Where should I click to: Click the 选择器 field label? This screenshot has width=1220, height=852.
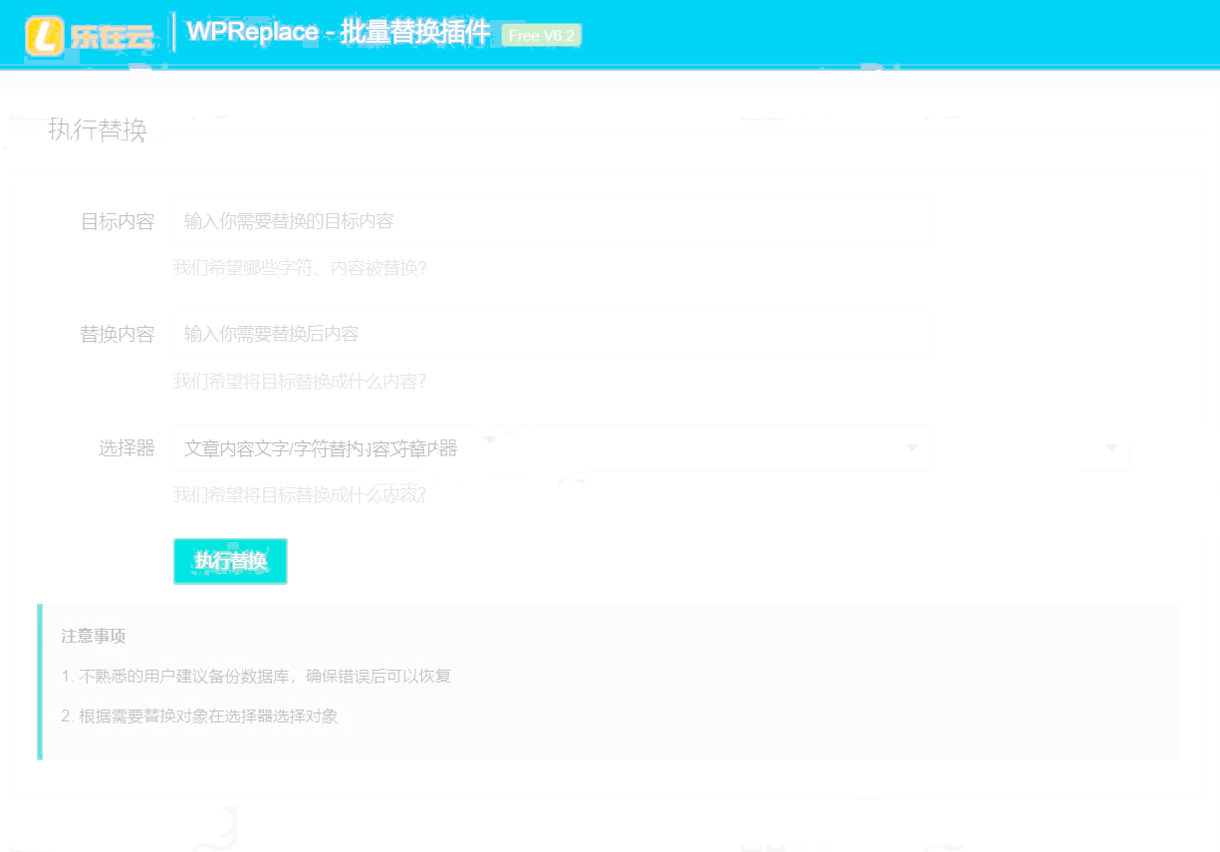tap(126, 448)
